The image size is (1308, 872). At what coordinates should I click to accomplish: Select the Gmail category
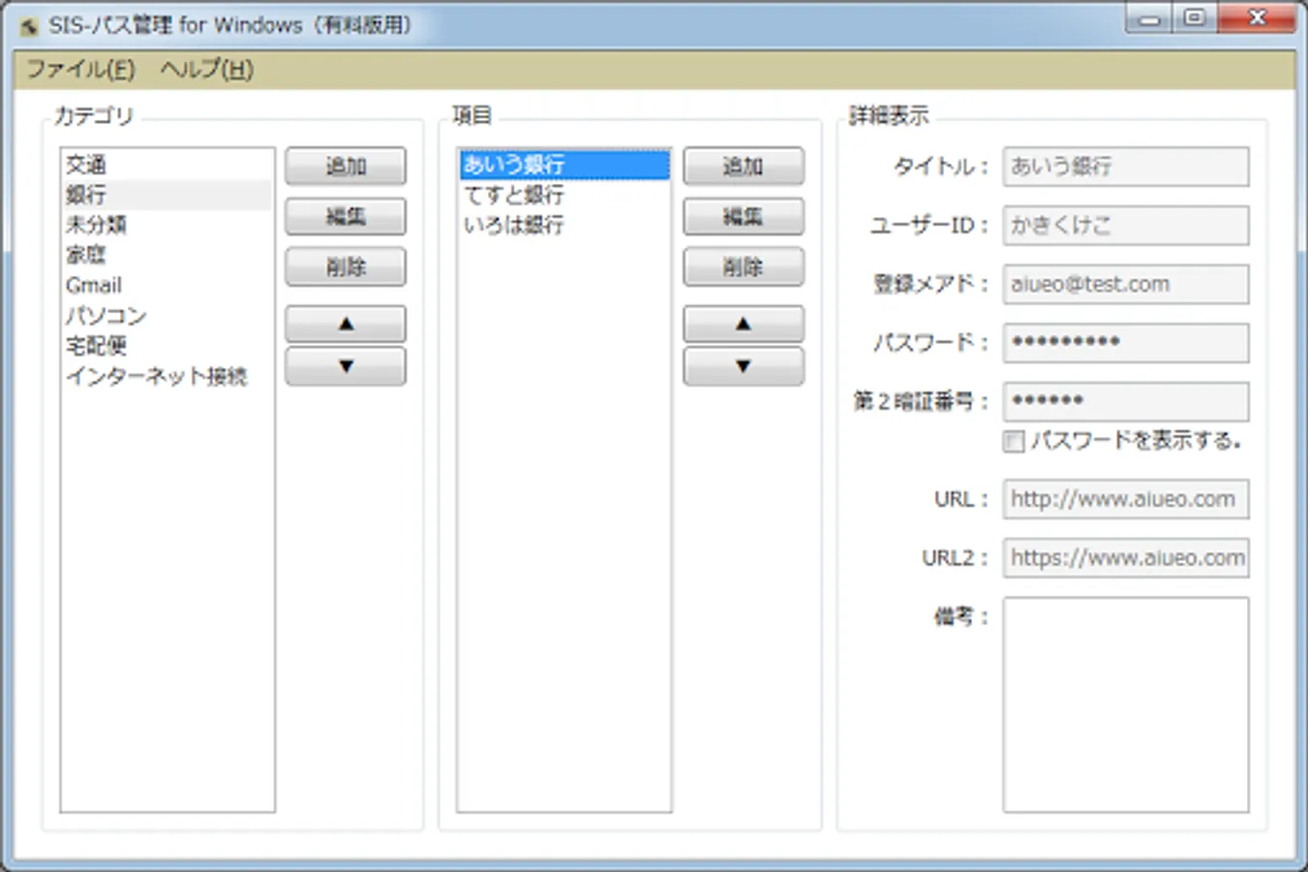point(167,285)
